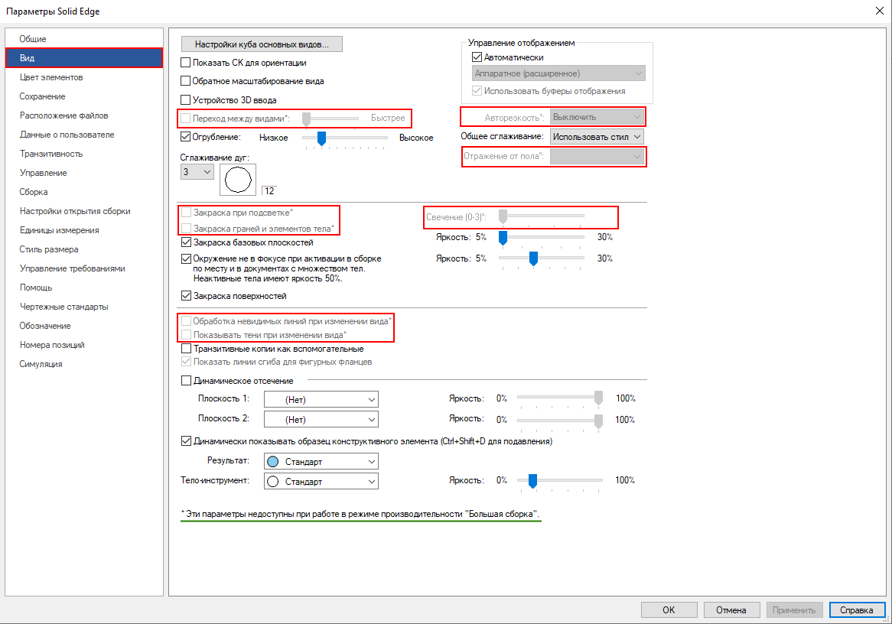This screenshot has height=624, width=892.
Task: Select Цвет элементов in the sidebar
Action: click(x=51, y=77)
